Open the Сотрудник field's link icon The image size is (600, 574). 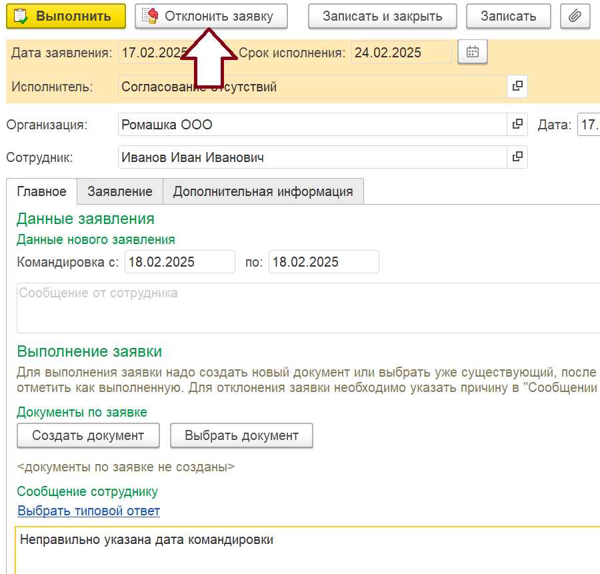tap(517, 157)
